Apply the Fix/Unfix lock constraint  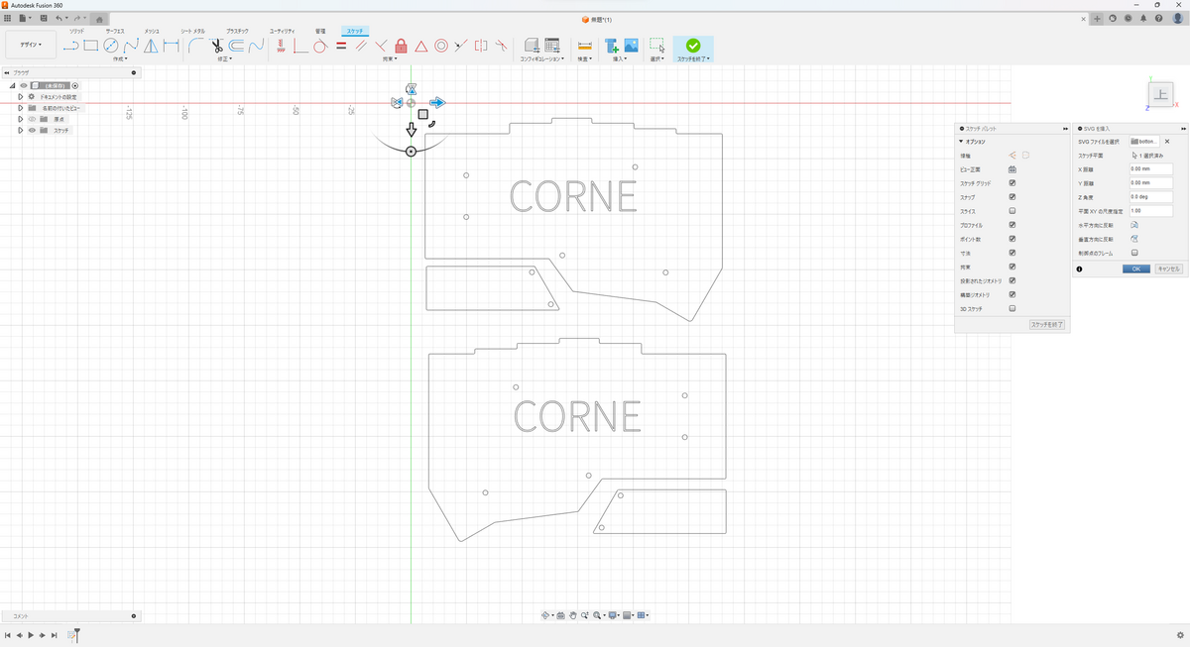coord(401,46)
